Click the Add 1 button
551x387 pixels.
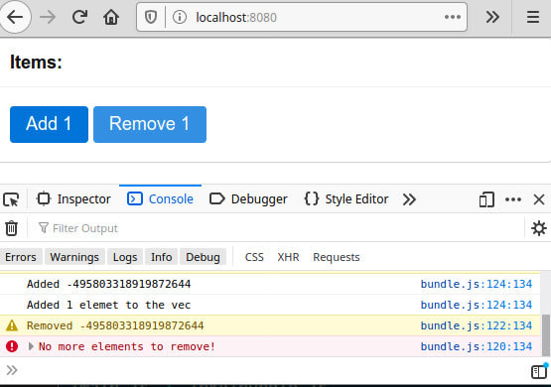click(x=49, y=124)
